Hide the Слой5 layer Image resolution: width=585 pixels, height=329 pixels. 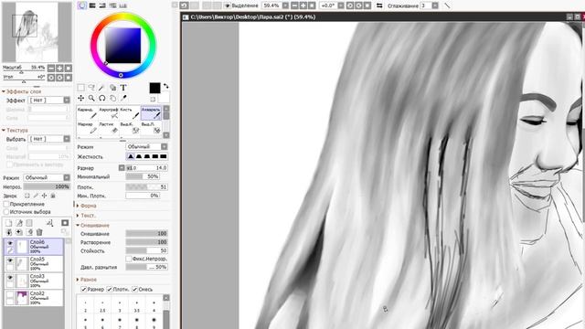pyautogui.click(x=10, y=260)
